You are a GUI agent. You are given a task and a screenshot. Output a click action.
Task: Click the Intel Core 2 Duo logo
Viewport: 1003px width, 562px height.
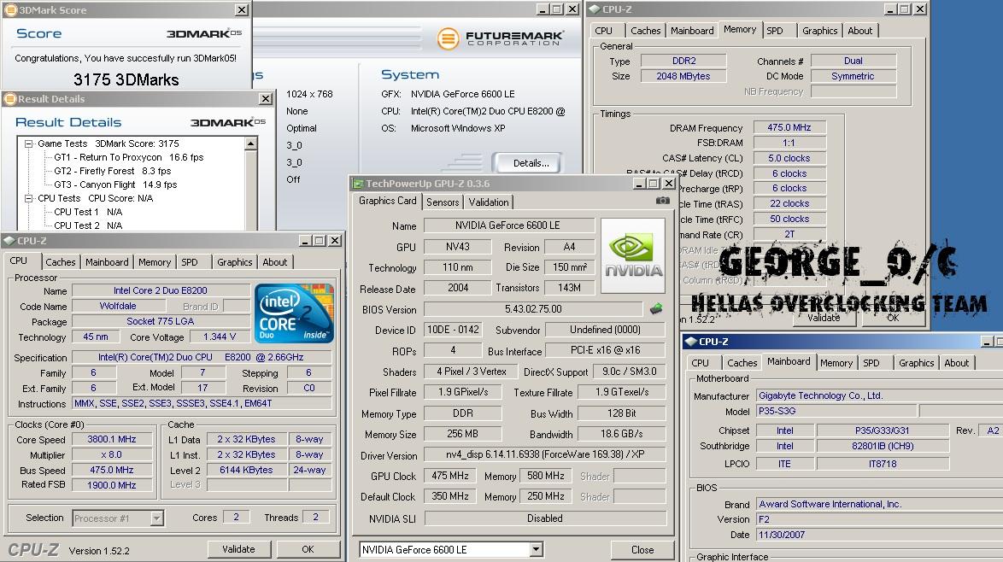[294, 313]
